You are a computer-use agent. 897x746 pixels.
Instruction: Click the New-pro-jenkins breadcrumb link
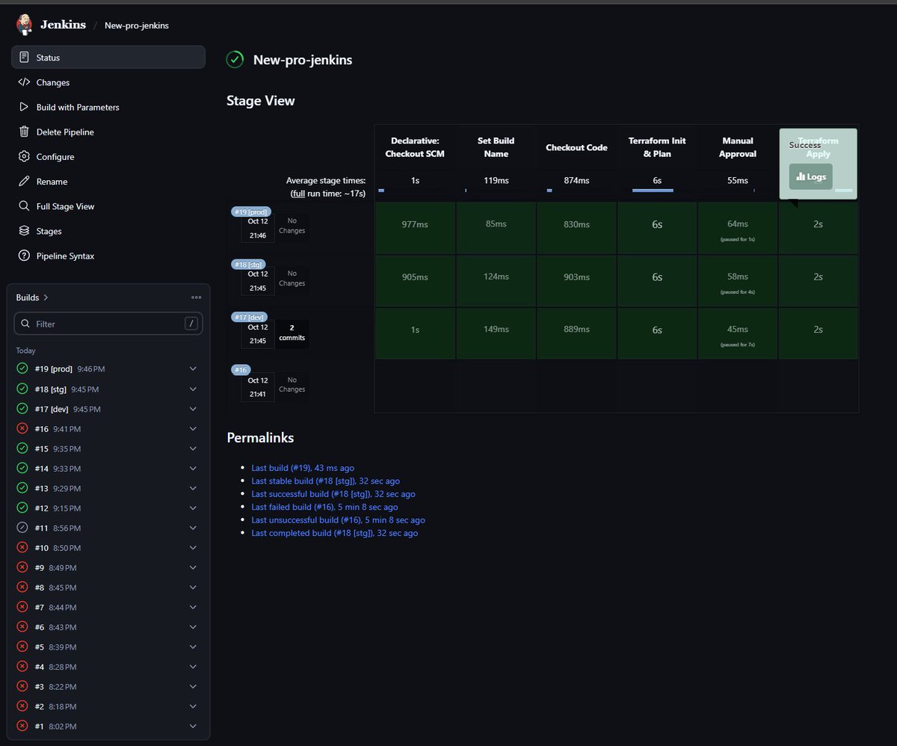(x=137, y=25)
